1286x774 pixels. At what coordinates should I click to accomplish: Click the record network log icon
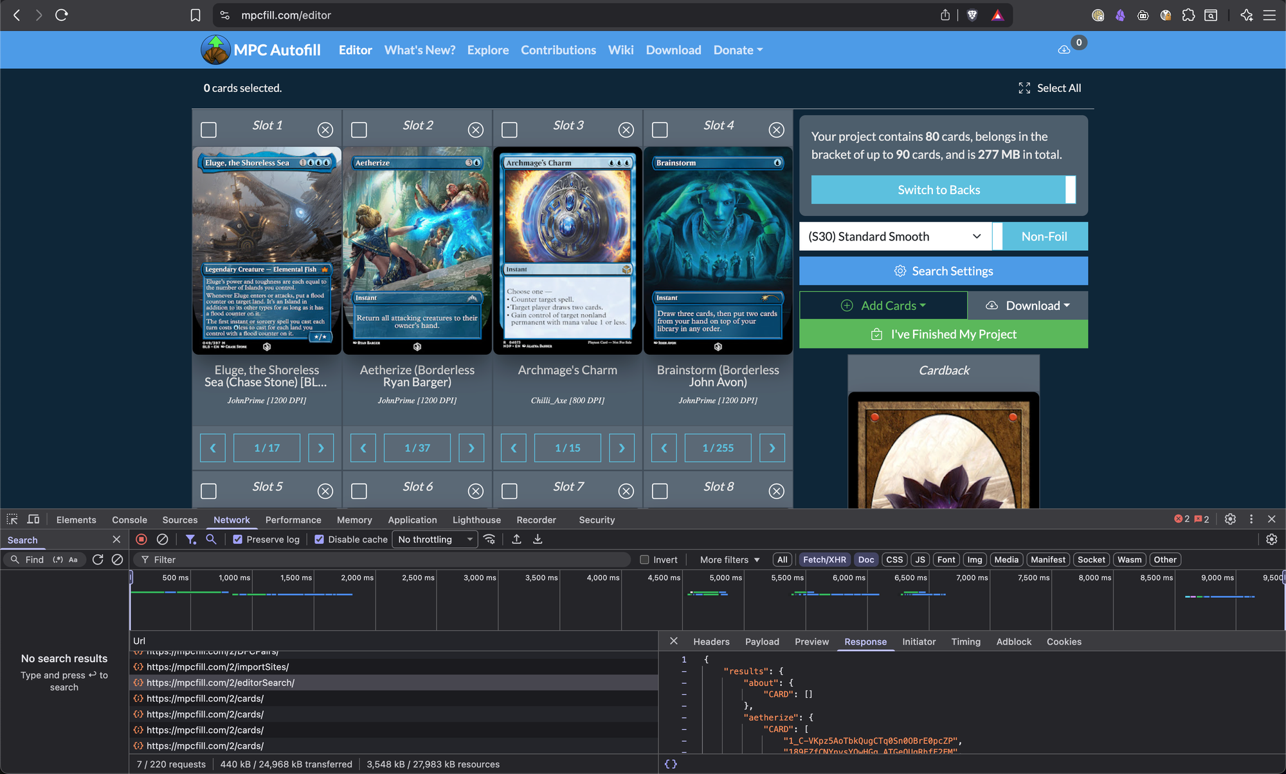click(x=141, y=539)
